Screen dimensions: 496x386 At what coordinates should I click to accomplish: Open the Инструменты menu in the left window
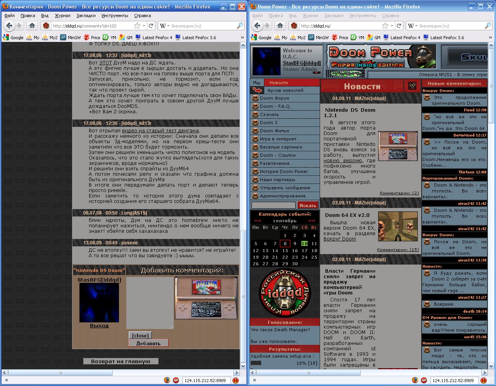[x=115, y=16]
